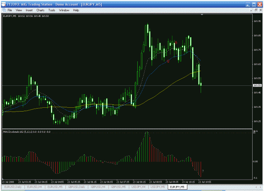Minimize the inner chart window
Viewport: 264px width, 191px height.
251,10
